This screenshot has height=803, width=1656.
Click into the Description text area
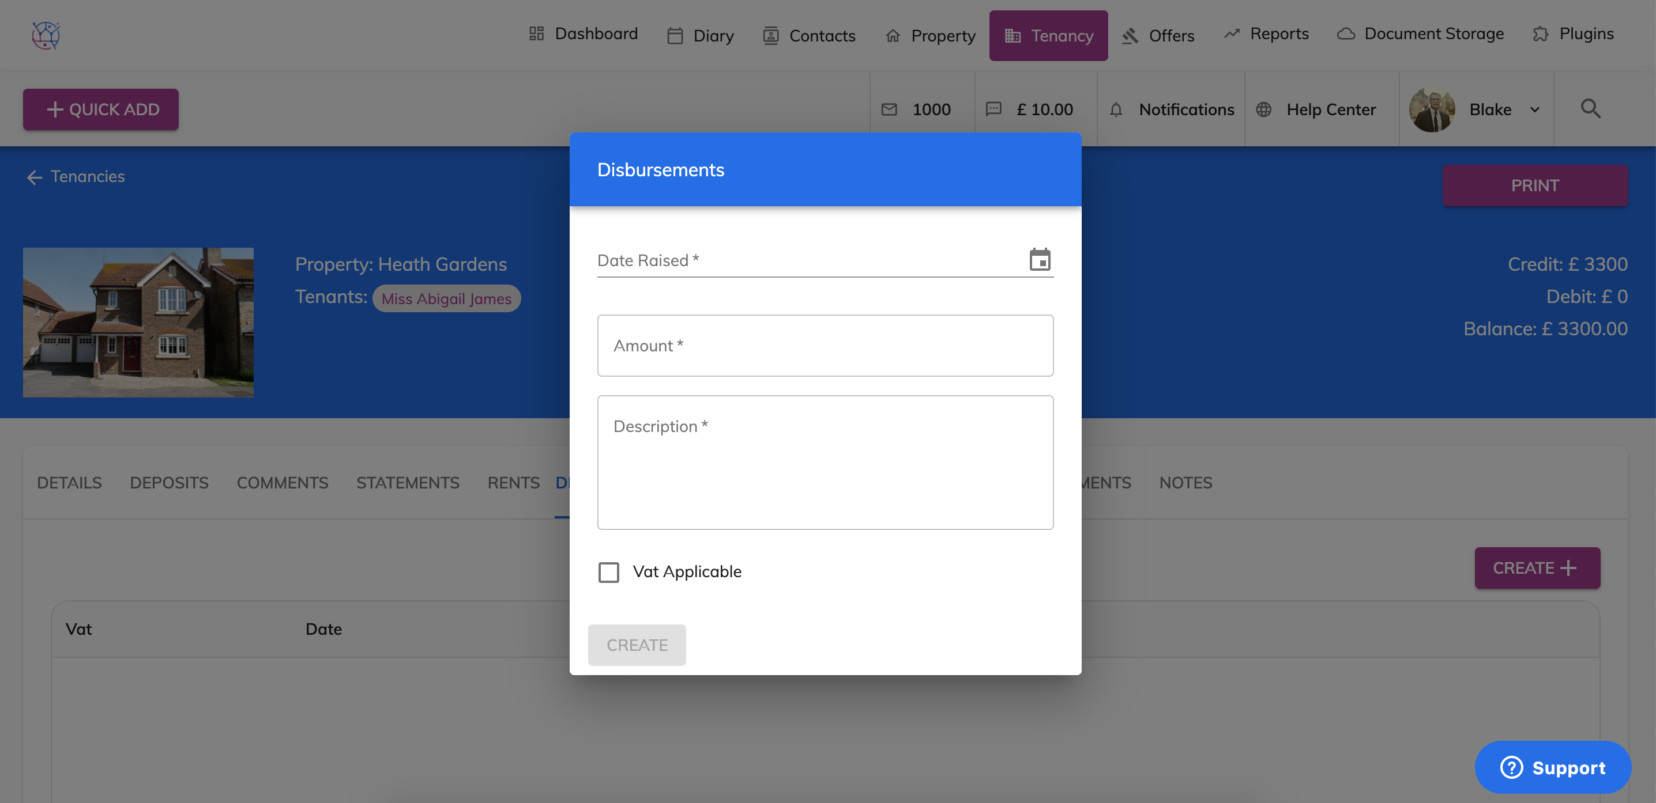click(825, 463)
